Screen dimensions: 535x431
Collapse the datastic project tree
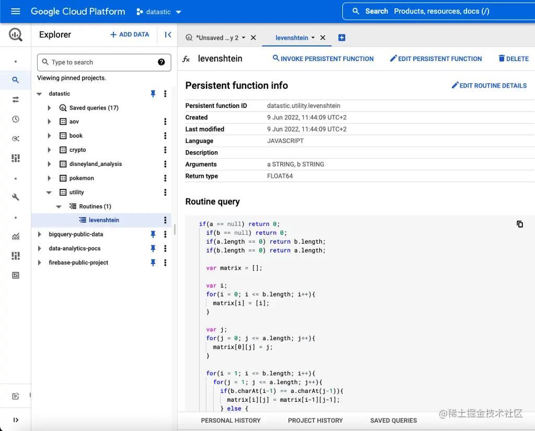click(x=39, y=94)
